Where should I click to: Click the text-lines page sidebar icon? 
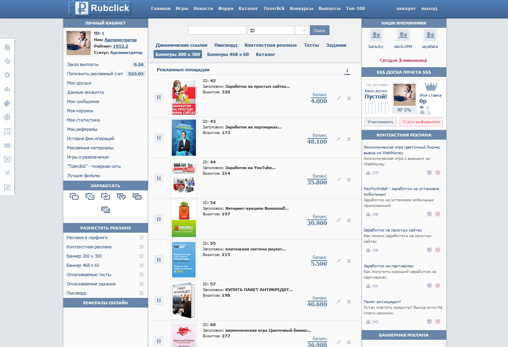tap(7, 131)
